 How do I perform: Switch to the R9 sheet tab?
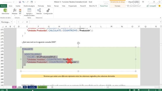coord(25,87)
